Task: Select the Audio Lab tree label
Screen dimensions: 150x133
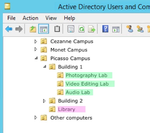Action: [x=78, y=92]
